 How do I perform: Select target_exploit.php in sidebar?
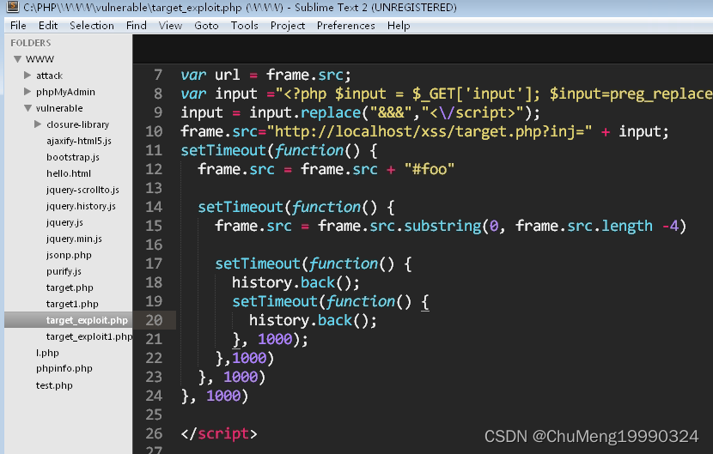pyautogui.click(x=87, y=320)
